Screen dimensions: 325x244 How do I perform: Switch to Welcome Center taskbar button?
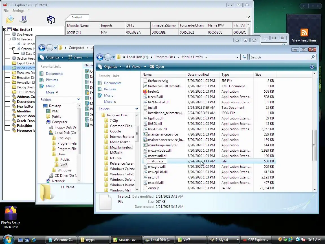(x=61, y=240)
